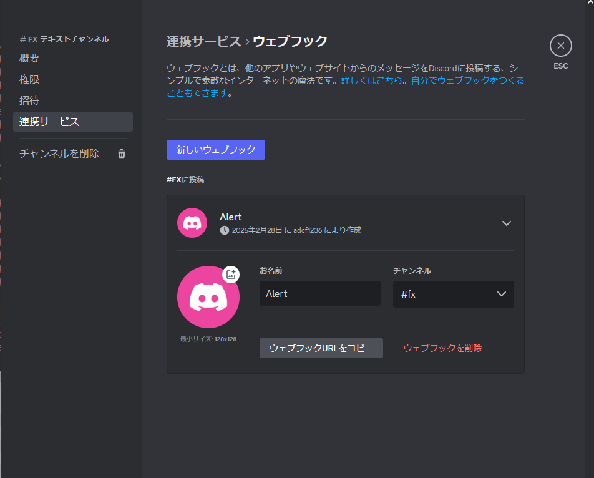Choose チャンネルを削除 in sidebar

point(73,154)
